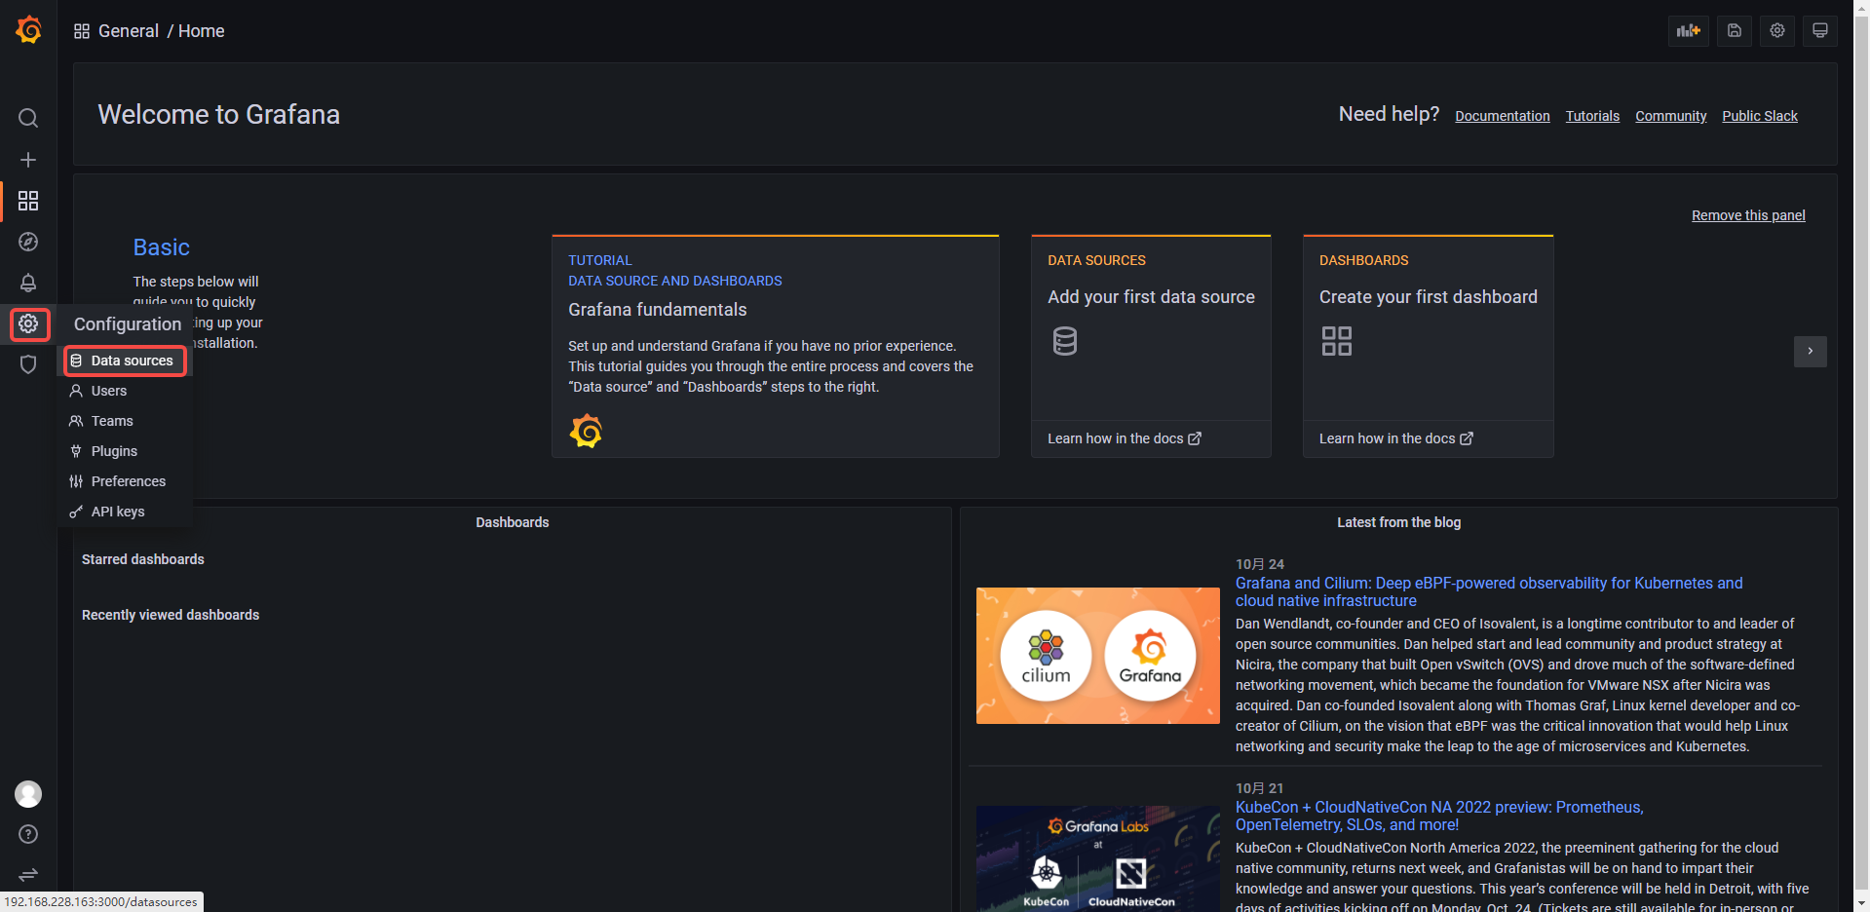
Task: Open the Alerting bell icon
Action: click(x=28, y=283)
